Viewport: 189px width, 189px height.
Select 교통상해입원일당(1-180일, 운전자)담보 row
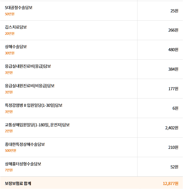[x=37, y=125]
